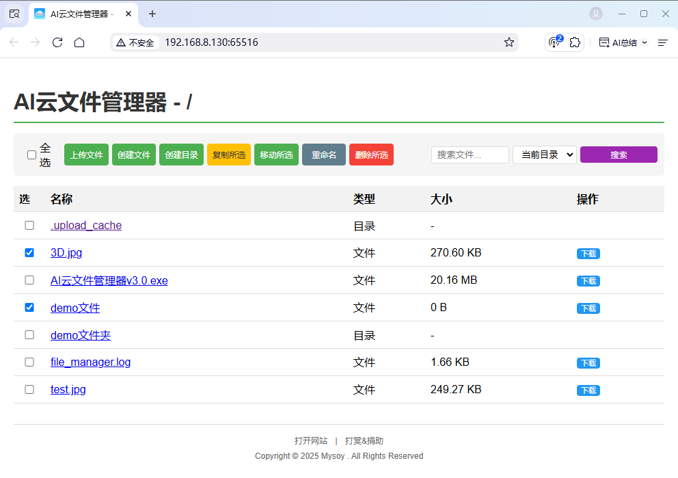Focus the 搜索文件 input field
678x478 pixels.
(x=470, y=155)
